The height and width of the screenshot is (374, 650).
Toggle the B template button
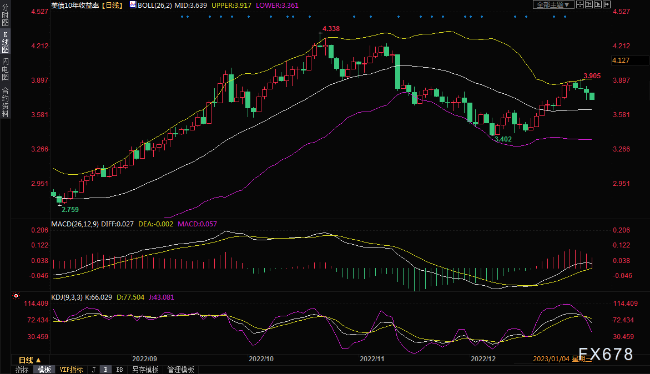tap(105, 370)
